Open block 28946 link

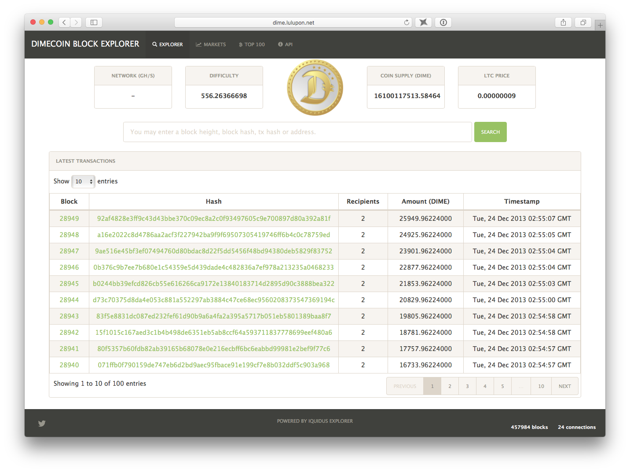70,267
